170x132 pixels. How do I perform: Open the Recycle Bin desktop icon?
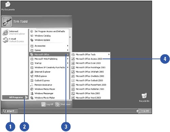[144, 97]
